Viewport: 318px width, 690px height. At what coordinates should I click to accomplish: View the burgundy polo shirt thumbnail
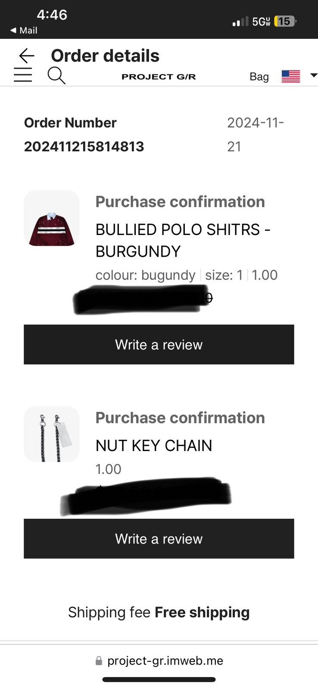[52, 218]
